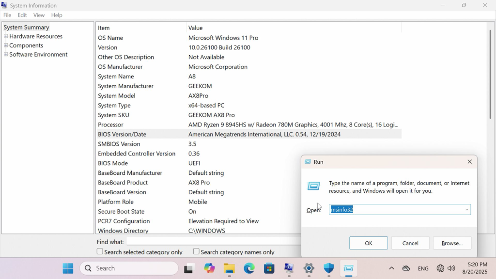496x279 pixels.
Task: Select the System Type row
Action: point(248,105)
